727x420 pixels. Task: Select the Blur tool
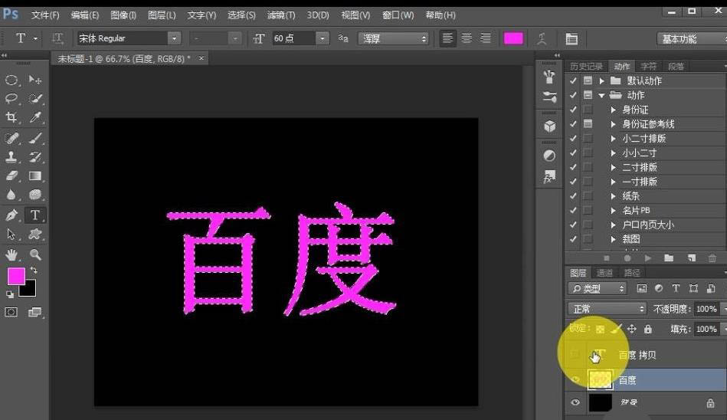[11, 195]
